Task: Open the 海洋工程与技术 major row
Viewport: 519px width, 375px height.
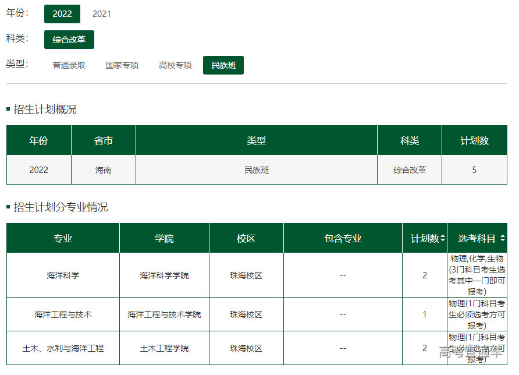Action: (x=63, y=314)
